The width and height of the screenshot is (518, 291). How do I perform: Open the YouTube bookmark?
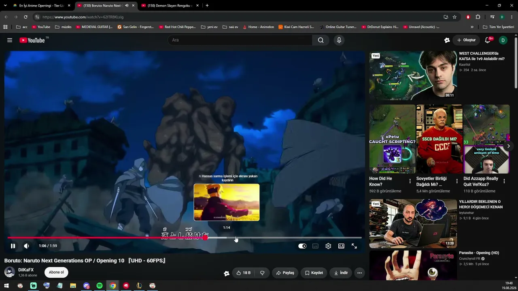41,27
